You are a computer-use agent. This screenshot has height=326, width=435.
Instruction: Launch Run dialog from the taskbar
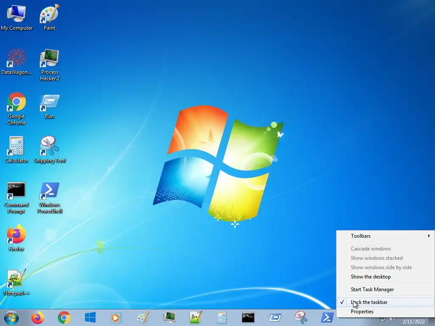click(275, 318)
